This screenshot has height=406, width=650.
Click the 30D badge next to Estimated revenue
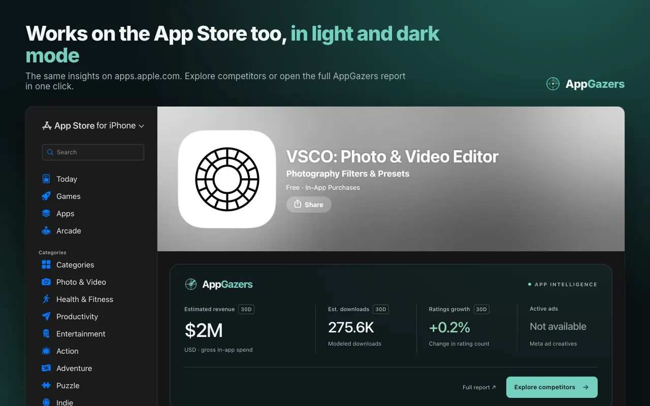point(246,309)
